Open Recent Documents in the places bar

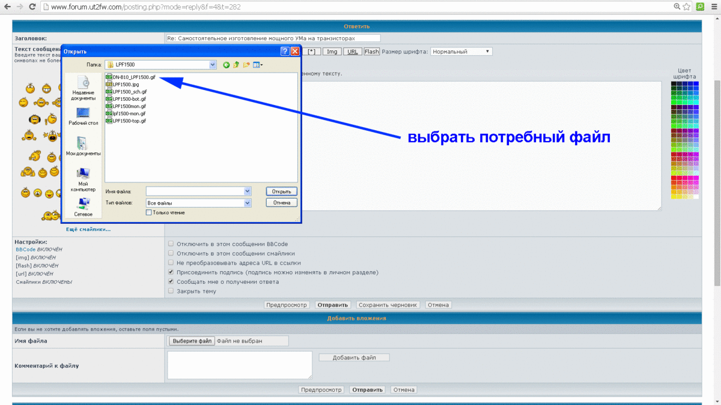pos(83,88)
